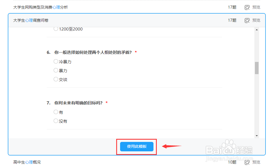The image size is (268, 168).
Task: Choose 交谈 as the answer for question 6
Action: pos(56,79)
